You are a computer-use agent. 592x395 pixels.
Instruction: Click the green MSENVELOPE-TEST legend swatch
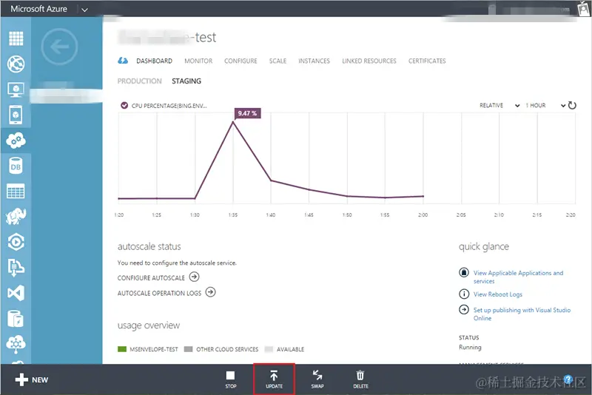coord(122,349)
